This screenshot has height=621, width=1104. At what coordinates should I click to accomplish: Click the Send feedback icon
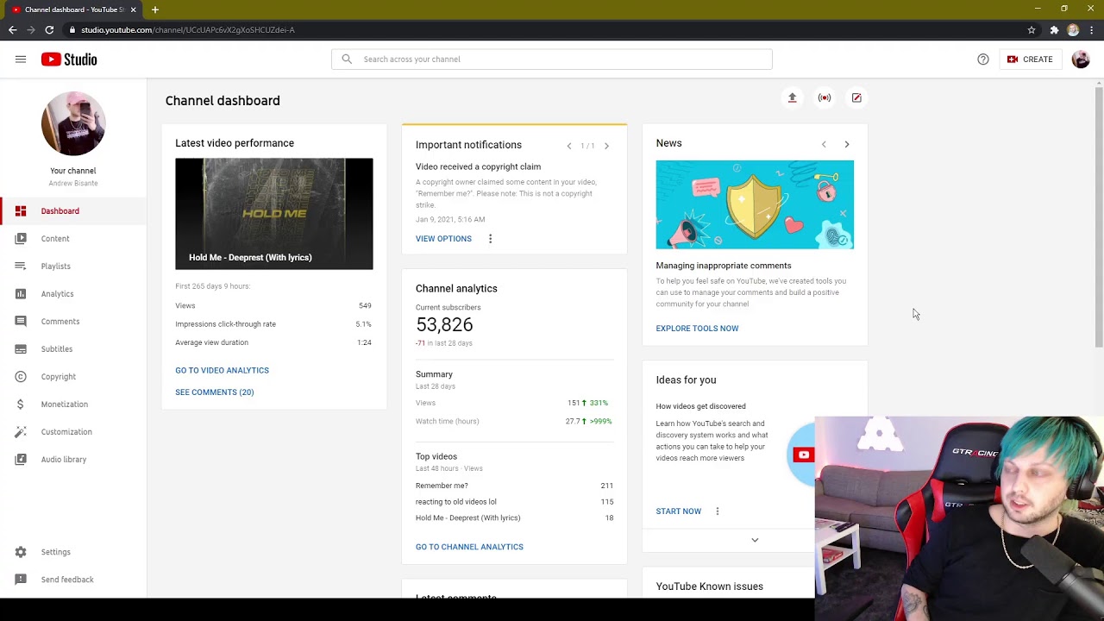[x=21, y=580]
